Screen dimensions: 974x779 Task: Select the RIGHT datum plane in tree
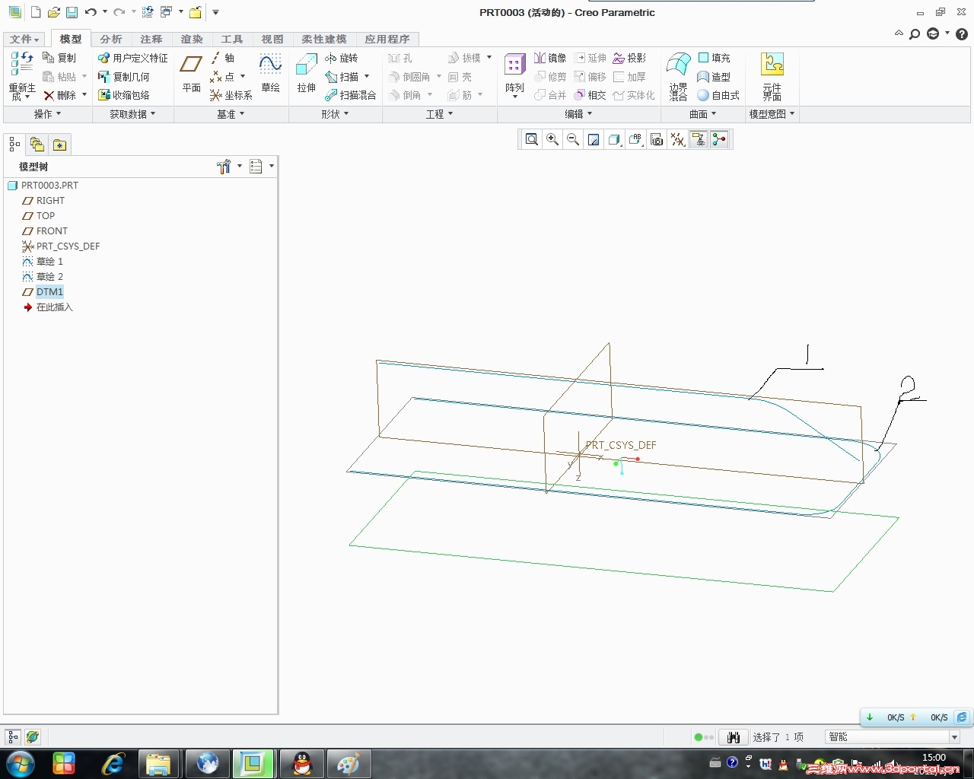click(43, 201)
